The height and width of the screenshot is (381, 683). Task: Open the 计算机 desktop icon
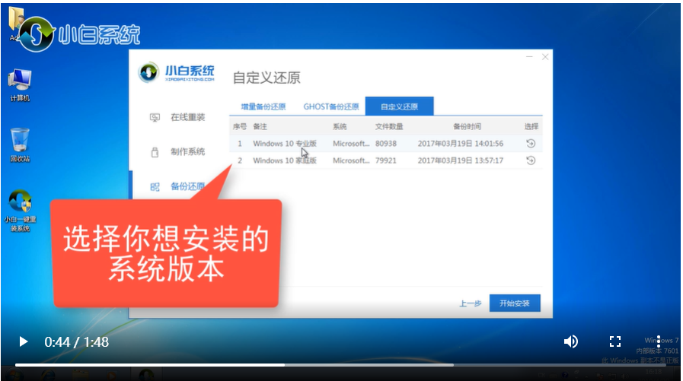point(20,84)
